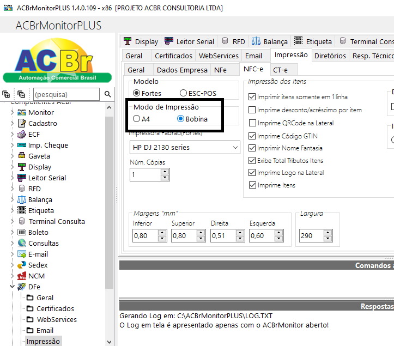Click the second collapse-all icon beside search
Image resolution: width=394 pixels, height=346 pixels.
(x=21, y=94)
